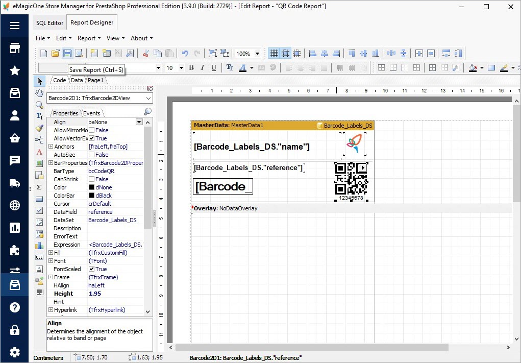The height and width of the screenshot is (363, 521).
Task: Toggle the Show Grid toolbar icon
Action: coord(274,53)
